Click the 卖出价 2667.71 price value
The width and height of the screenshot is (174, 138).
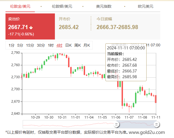[x=18, y=27]
